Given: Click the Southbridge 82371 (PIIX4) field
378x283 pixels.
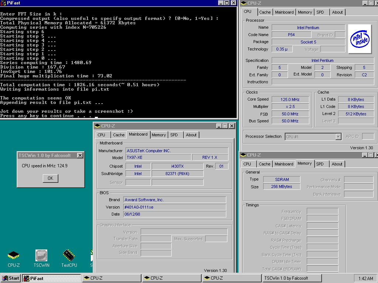Looking at the screenshot, I should (178, 174).
